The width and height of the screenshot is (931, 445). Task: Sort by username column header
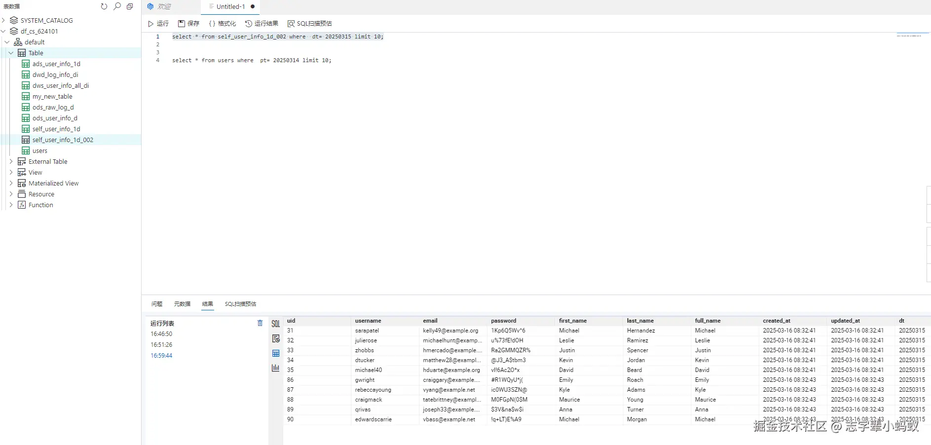point(368,321)
